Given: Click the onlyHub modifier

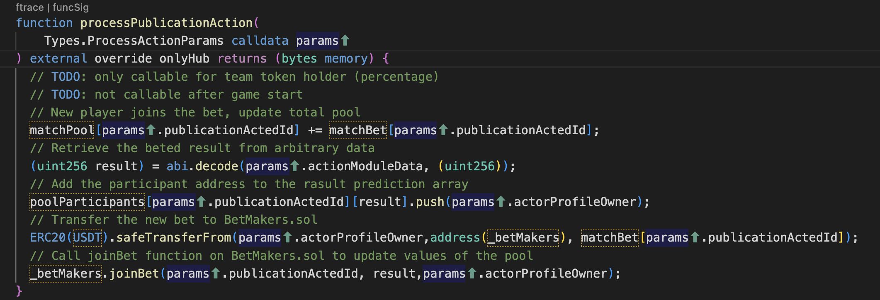Looking at the screenshot, I should (x=184, y=58).
